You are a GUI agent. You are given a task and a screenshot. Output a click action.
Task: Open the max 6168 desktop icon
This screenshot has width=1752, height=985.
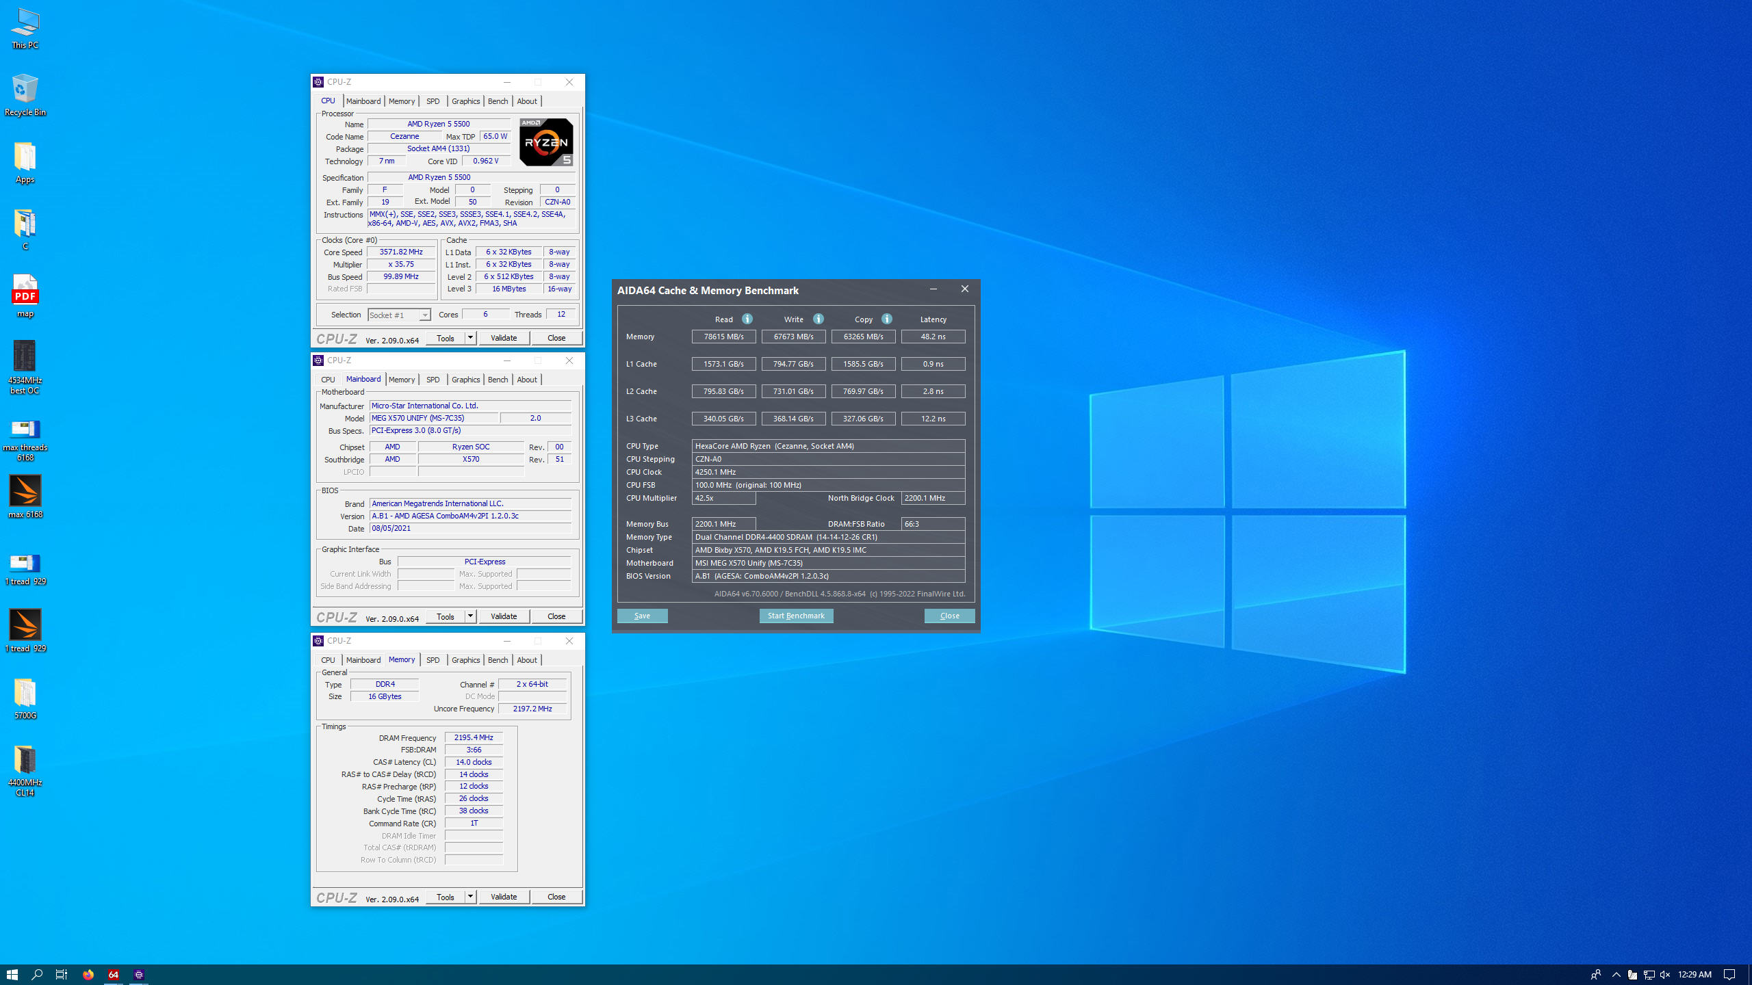(x=25, y=497)
